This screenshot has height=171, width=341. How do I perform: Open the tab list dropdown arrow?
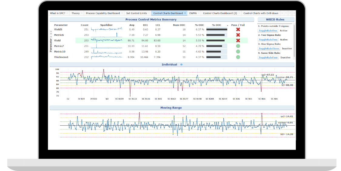point(294,13)
